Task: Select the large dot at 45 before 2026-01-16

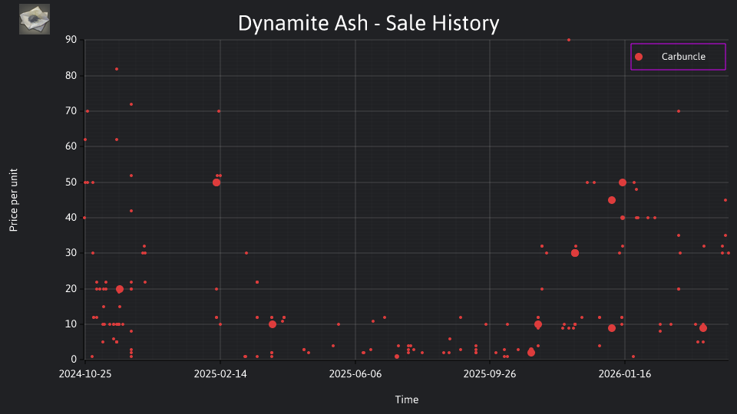Action: pyautogui.click(x=612, y=200)
